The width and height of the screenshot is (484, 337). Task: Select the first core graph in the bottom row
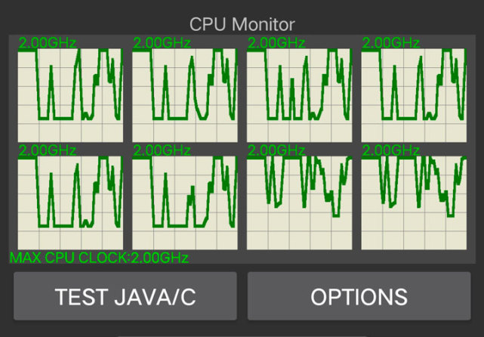pyautogui.click(x=69, y=203)
